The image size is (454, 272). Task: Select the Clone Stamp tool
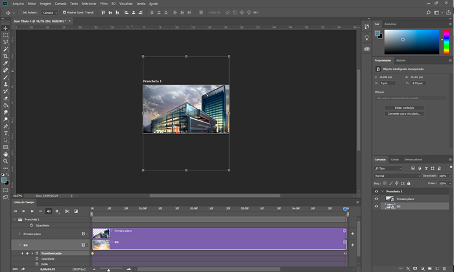coord(5,84)
